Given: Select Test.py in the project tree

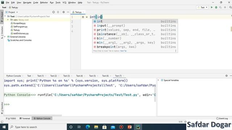Looking at the screenshot, I should tap(15, 30).
